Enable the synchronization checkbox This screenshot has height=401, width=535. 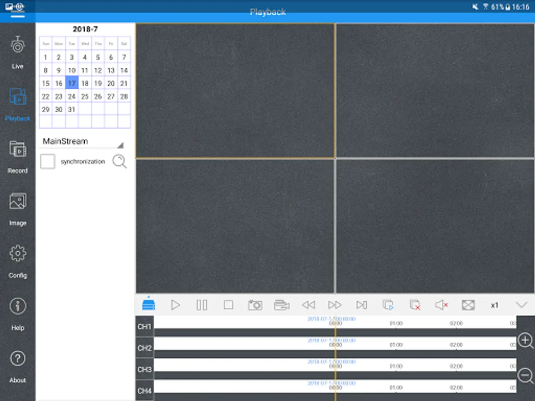(x=48, y=162)
